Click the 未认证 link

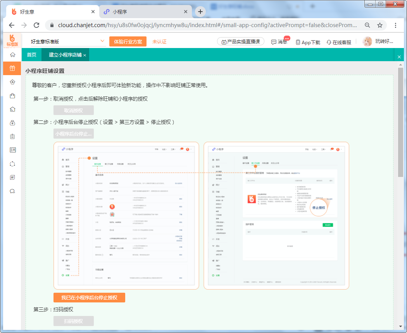click(x=159, y=42)
